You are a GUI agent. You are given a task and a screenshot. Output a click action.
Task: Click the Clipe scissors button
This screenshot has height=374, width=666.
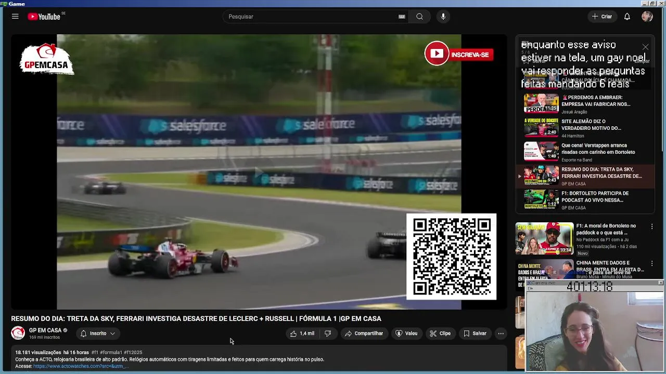tap(440, 333)
